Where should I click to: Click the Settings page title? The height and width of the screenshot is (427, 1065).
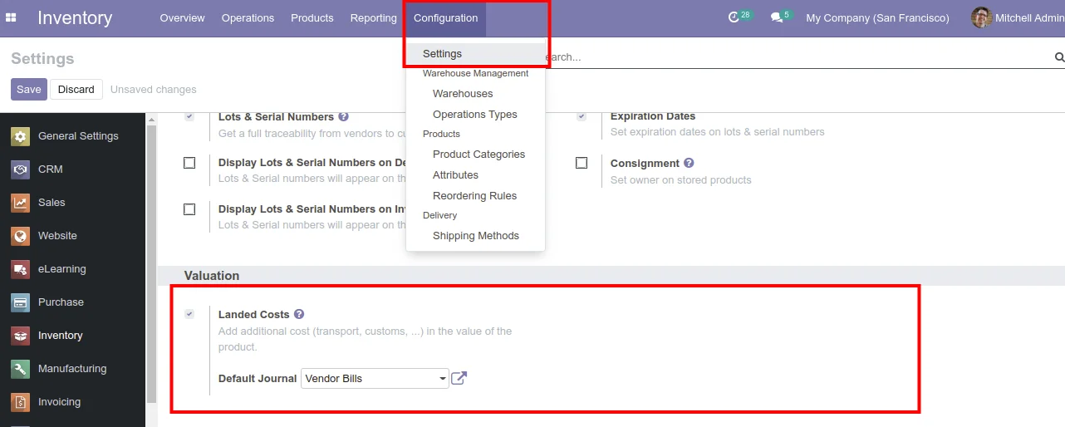[x=42, y=59]
